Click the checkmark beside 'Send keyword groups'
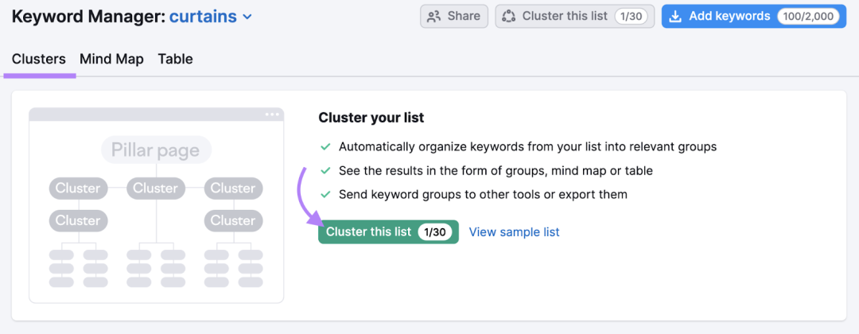This screenshot has width=859, height=334. (x=325, y=194)
